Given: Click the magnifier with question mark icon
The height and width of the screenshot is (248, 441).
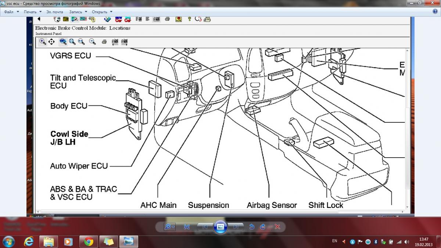Looking at the screenshot, I should (198, 19).
